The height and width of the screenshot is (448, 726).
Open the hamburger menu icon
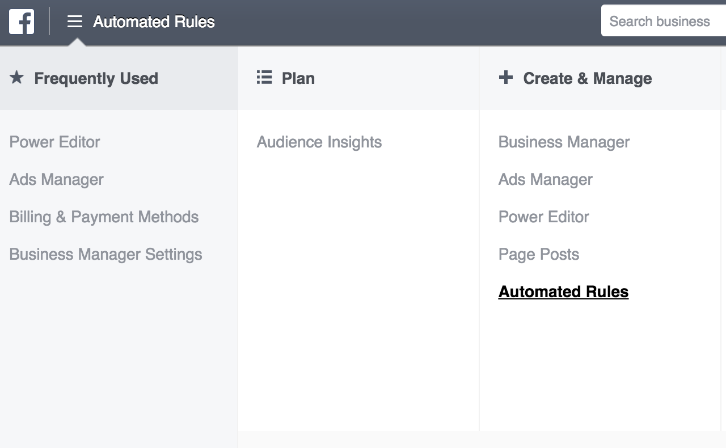point(75,22)
